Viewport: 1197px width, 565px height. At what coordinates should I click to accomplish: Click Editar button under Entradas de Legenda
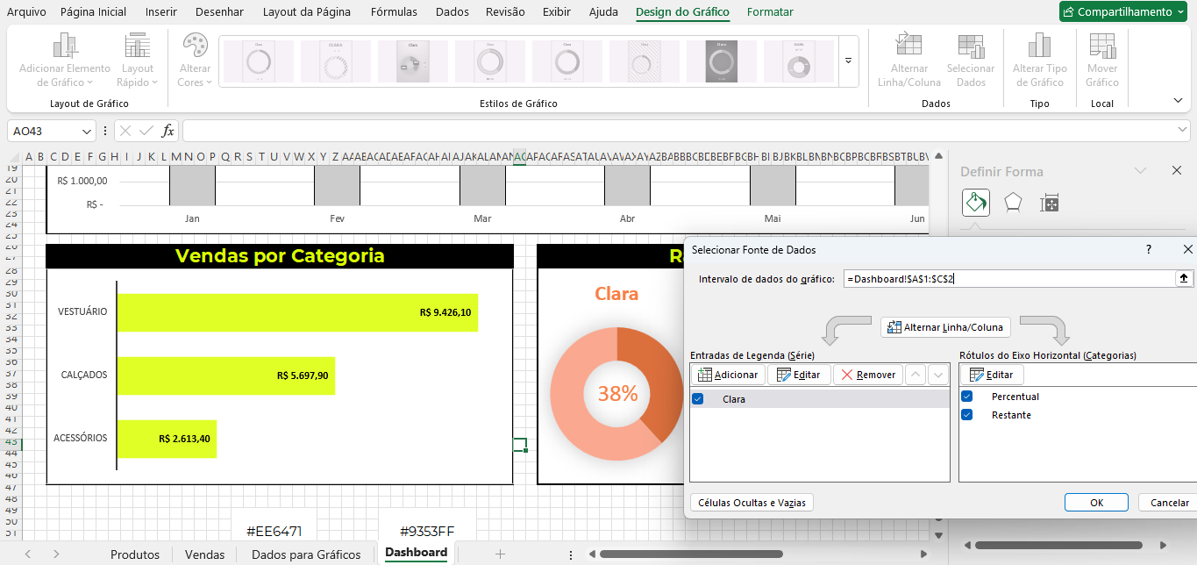pyautogui.click(x=798, y=375)
